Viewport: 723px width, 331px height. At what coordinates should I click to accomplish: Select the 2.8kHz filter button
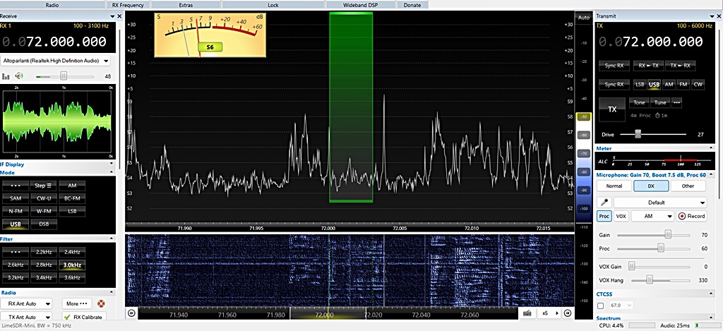[44, 265]
